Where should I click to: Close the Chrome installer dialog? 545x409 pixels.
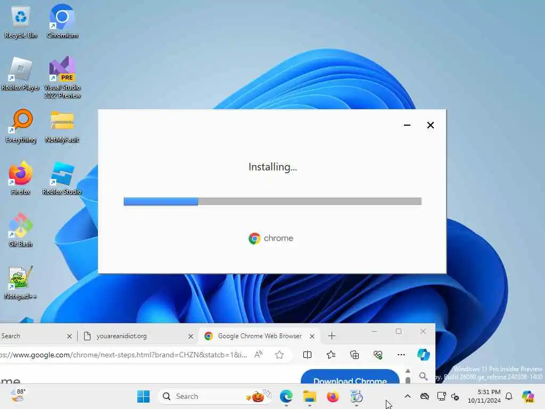pyautogui.click(x=430, y=125)
